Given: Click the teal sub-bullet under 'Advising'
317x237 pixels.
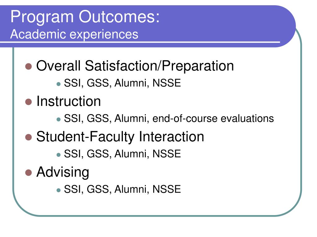Looking at the screenshot, I should pos(59,190).
